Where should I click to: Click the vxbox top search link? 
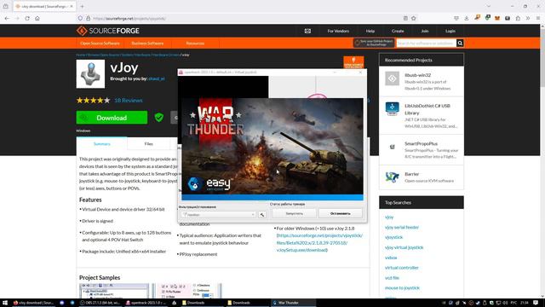(x=391, y=258)
